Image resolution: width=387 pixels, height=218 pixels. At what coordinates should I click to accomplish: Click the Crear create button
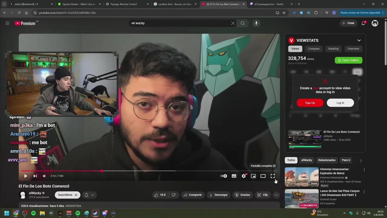348,23
